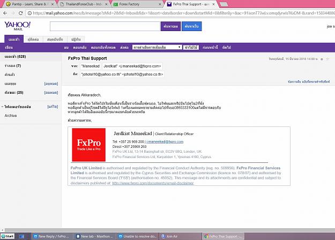Click the Yahoo! Mail logo
This screenshot has width=335, height=240.
[18, 26]
